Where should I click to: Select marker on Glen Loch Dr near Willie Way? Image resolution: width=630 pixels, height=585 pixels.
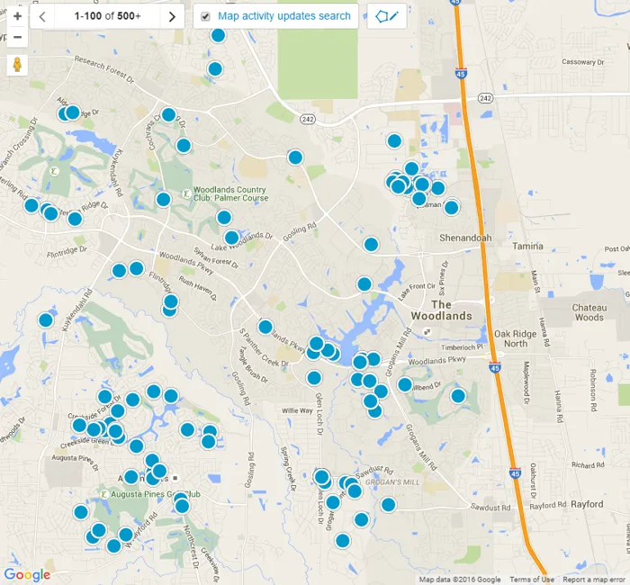pyautogui.click(x=314, y=378)
